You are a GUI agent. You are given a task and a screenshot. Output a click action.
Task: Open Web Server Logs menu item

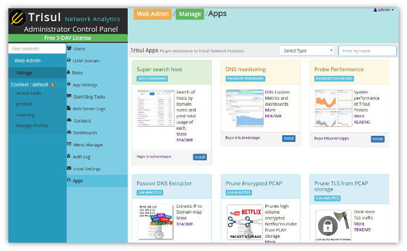click(x=97, y=109)
